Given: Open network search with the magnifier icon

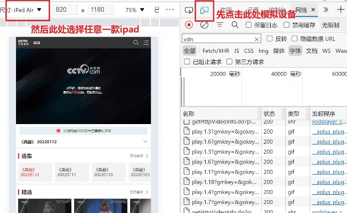Looking at the screenshot, I should click(x=235, y=25).
